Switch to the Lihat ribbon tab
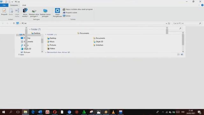The image size is (204, 115). pyautogui.click(x=24, y=5)
